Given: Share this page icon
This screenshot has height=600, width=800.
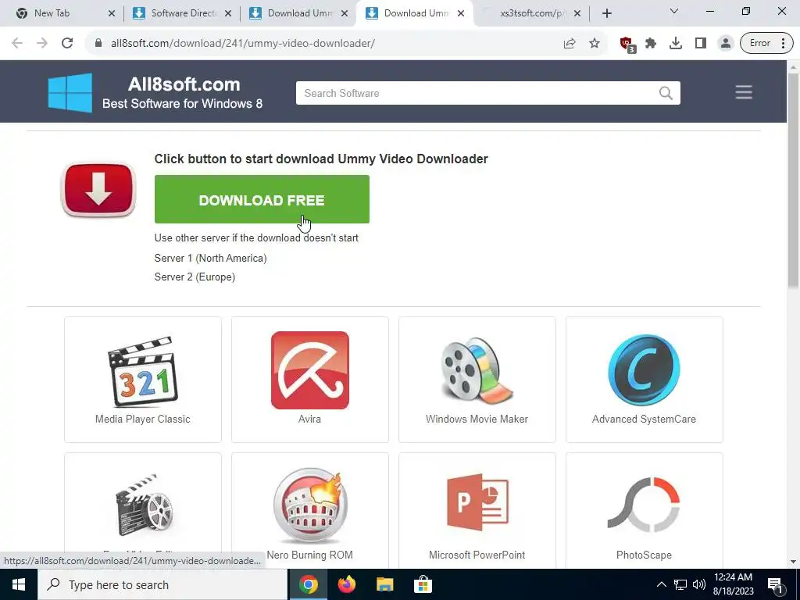Looking at the screenshot, I should tap(570, 44).
